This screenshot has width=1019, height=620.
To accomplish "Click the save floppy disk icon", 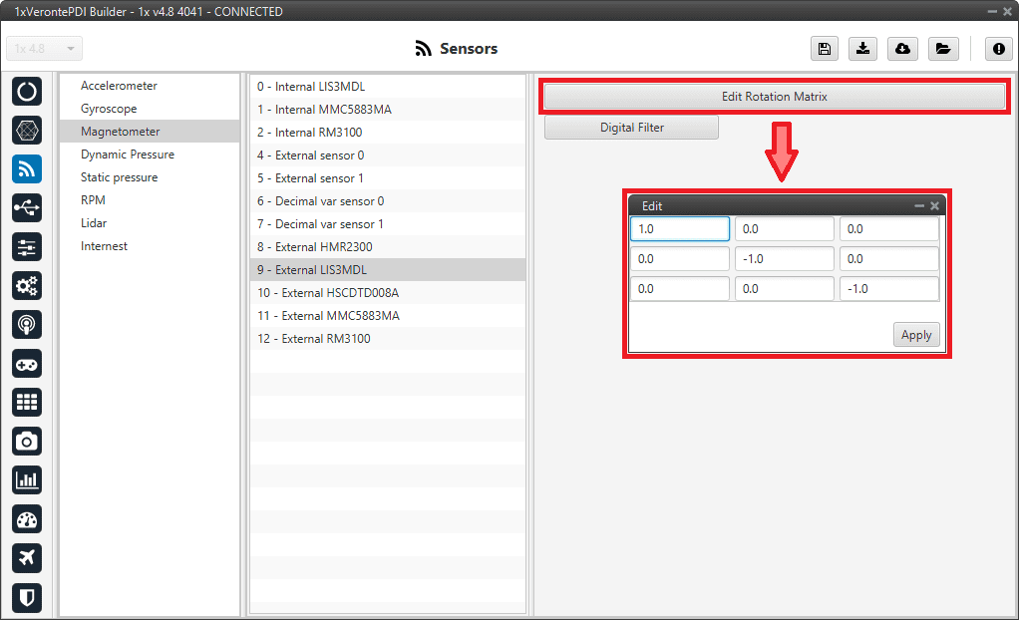I will tap(824, 49).
